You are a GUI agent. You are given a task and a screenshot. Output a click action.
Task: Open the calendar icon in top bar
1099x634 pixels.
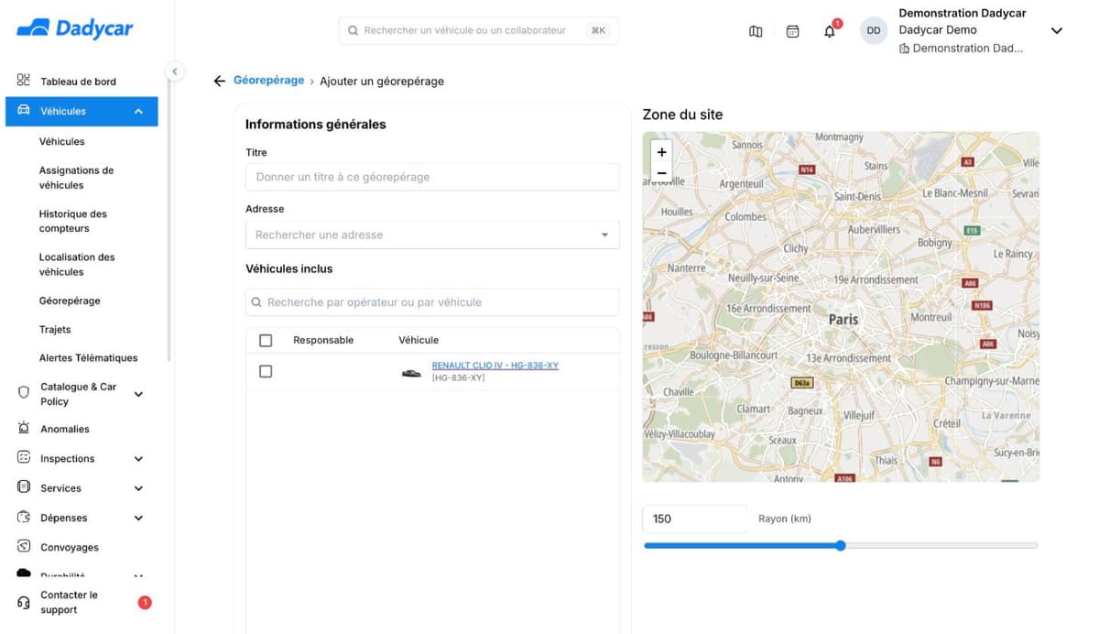[793, 31]
